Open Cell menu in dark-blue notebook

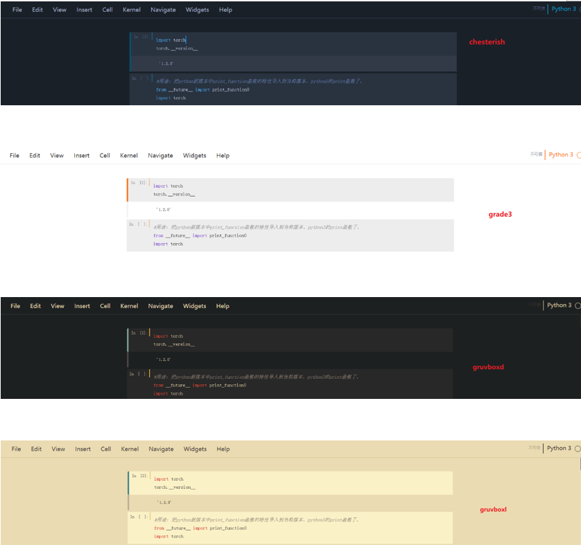[x=107, y=10]
